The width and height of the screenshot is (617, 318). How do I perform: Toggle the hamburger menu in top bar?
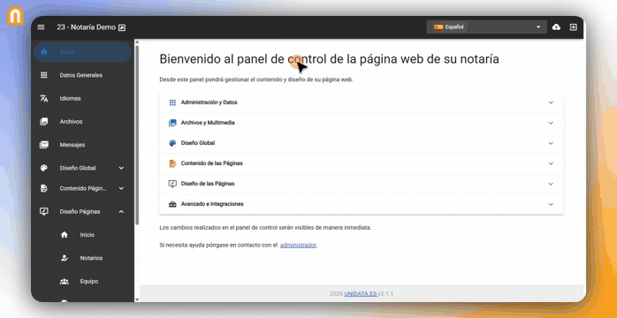41,27
